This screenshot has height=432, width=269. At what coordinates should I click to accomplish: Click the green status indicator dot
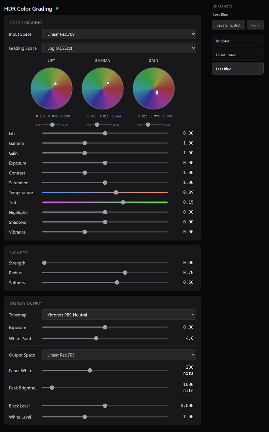(x=57, y=8)
